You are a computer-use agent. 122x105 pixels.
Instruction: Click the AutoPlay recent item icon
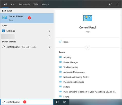pos(60,57)
